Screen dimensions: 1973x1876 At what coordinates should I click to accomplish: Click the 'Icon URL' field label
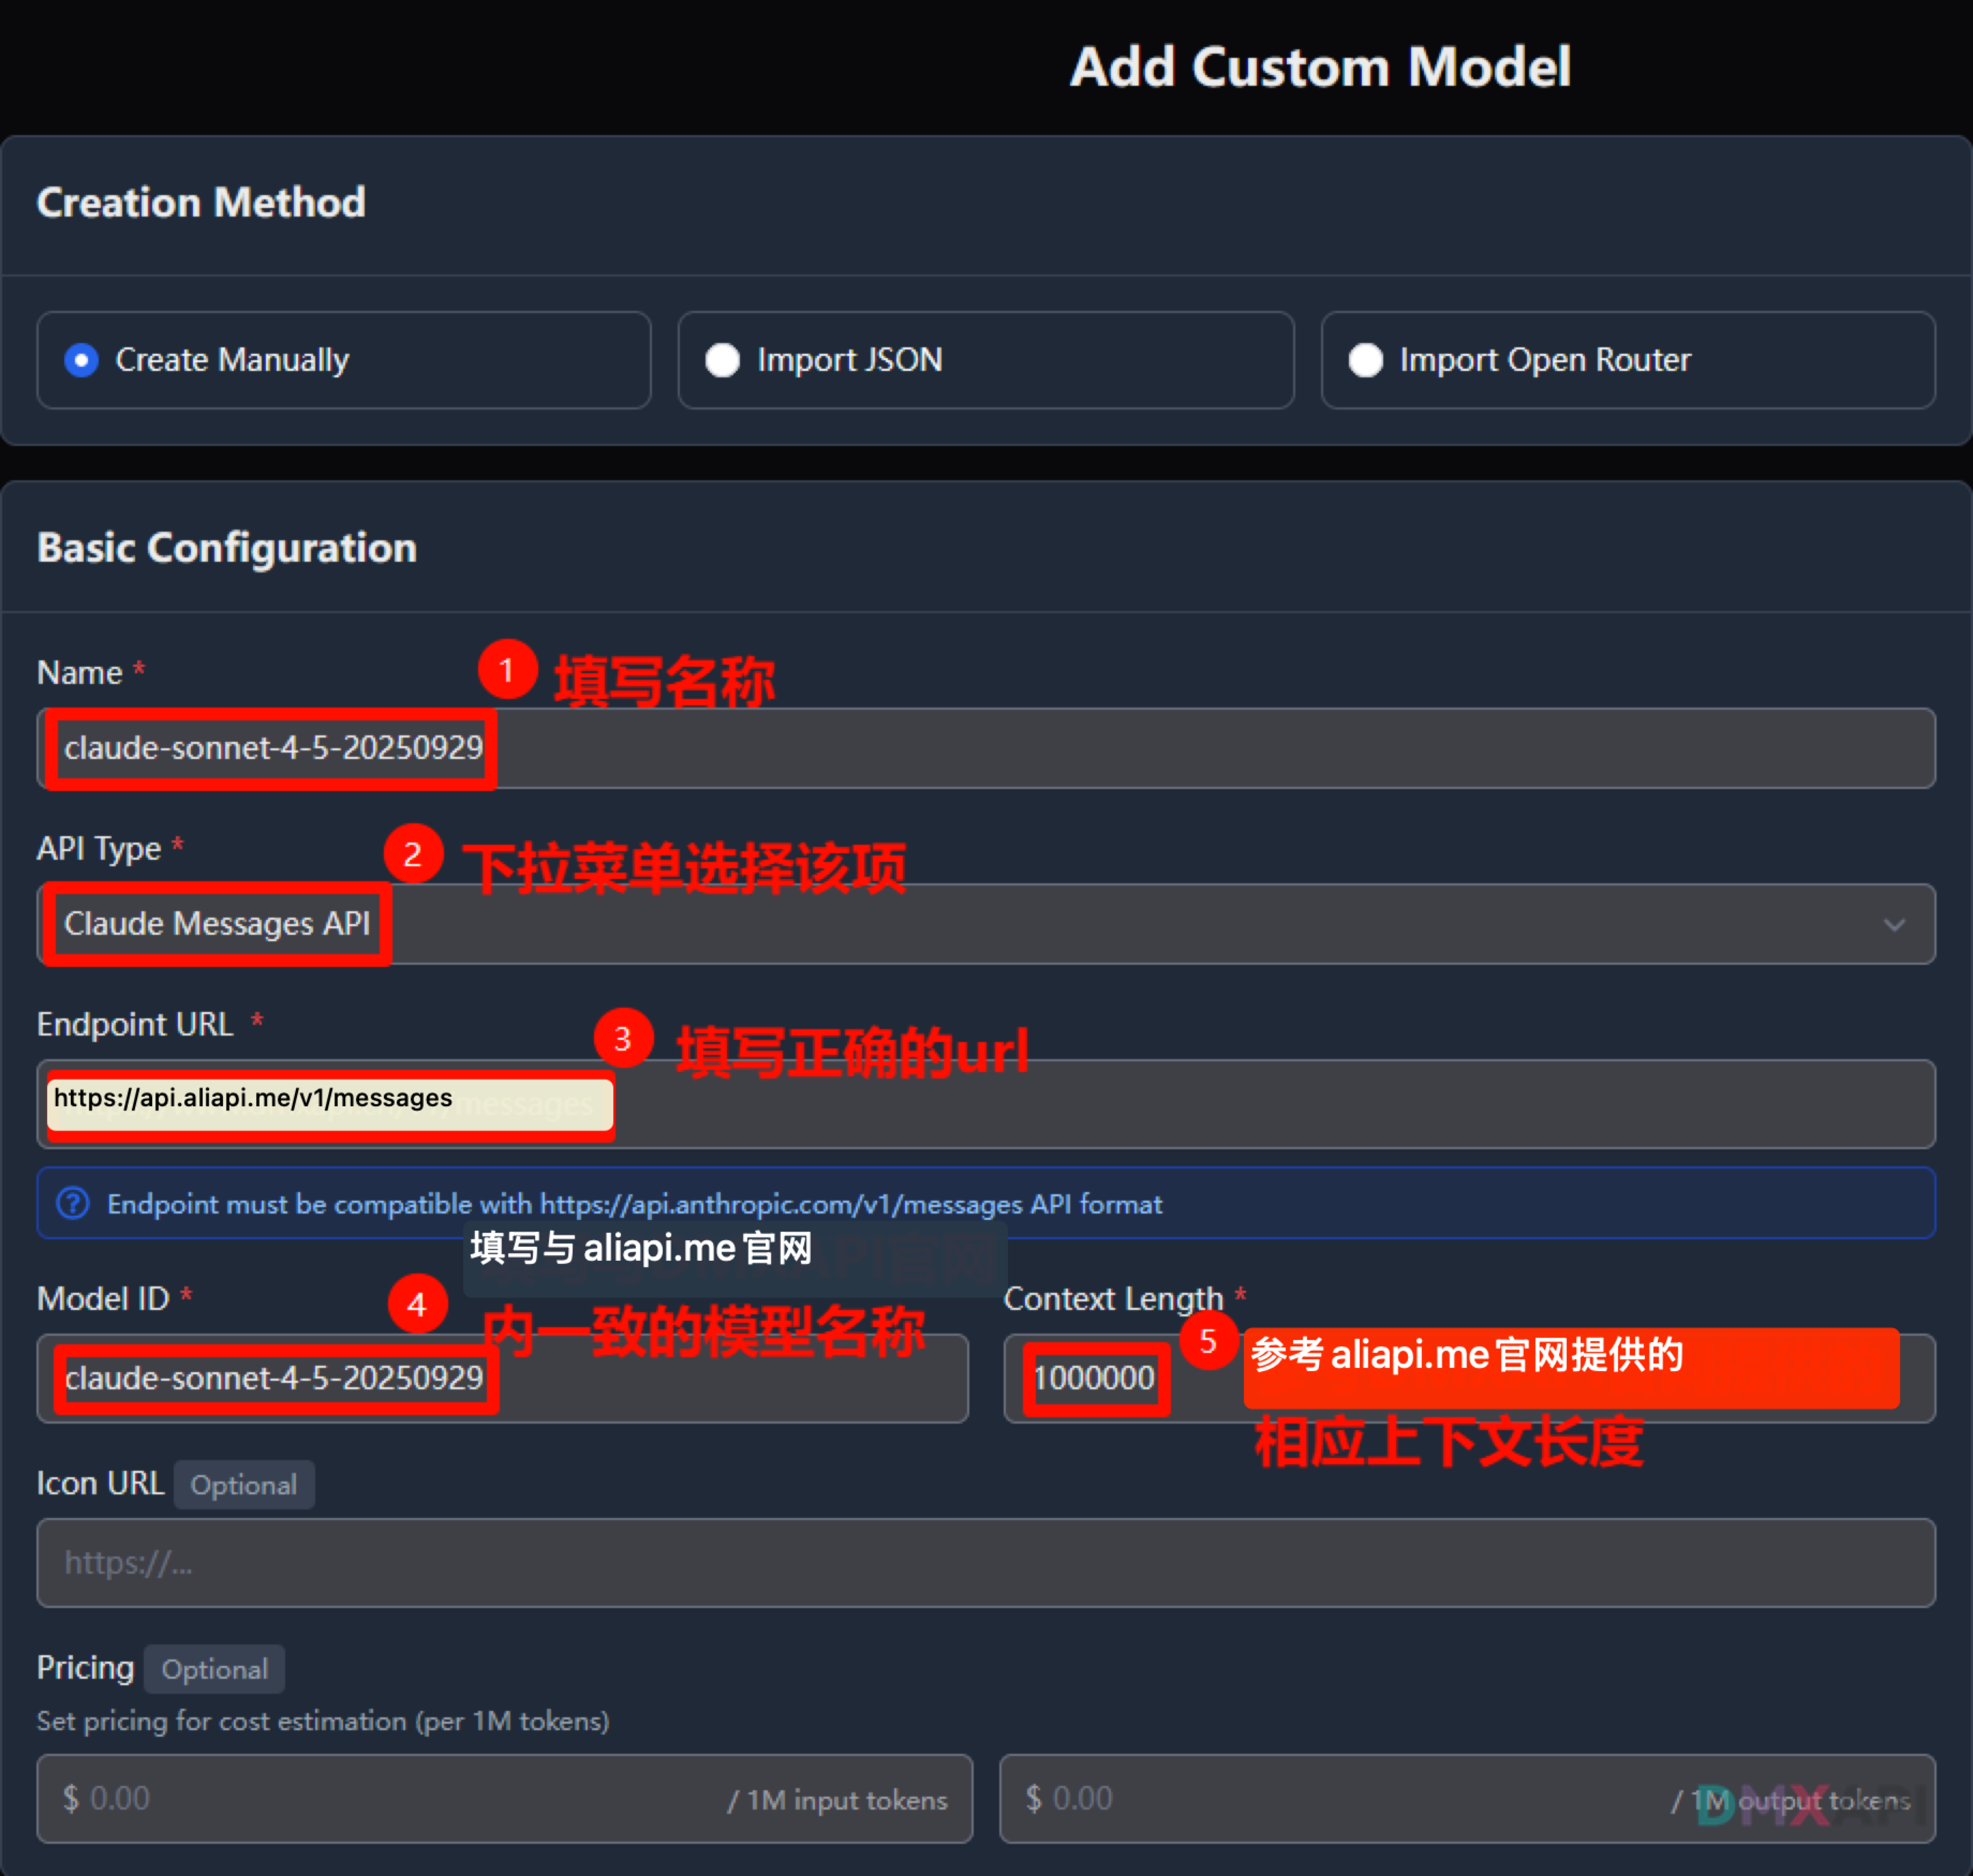coord(100,1483)
